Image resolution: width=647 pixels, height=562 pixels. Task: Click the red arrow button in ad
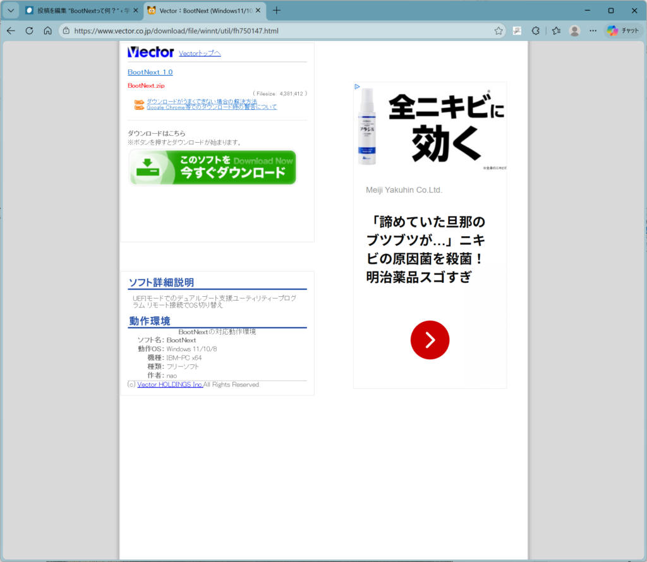click(430, 340)
